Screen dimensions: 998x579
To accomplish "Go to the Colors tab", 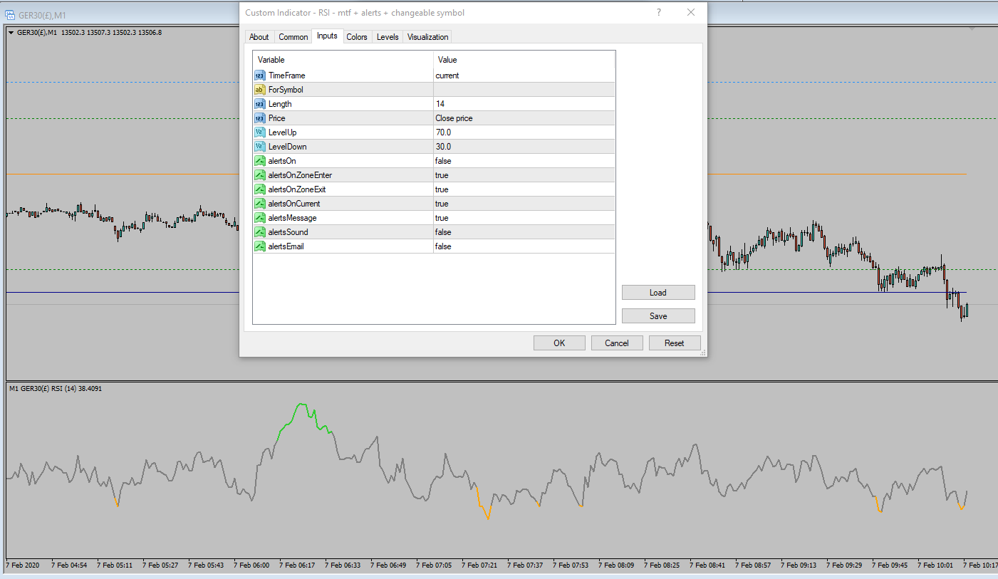I will 357,37.
